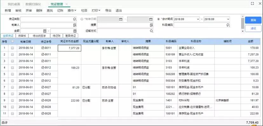Open calendar icon of end 制单日期
Screen dimensions: 263x126
click(151, 19)
